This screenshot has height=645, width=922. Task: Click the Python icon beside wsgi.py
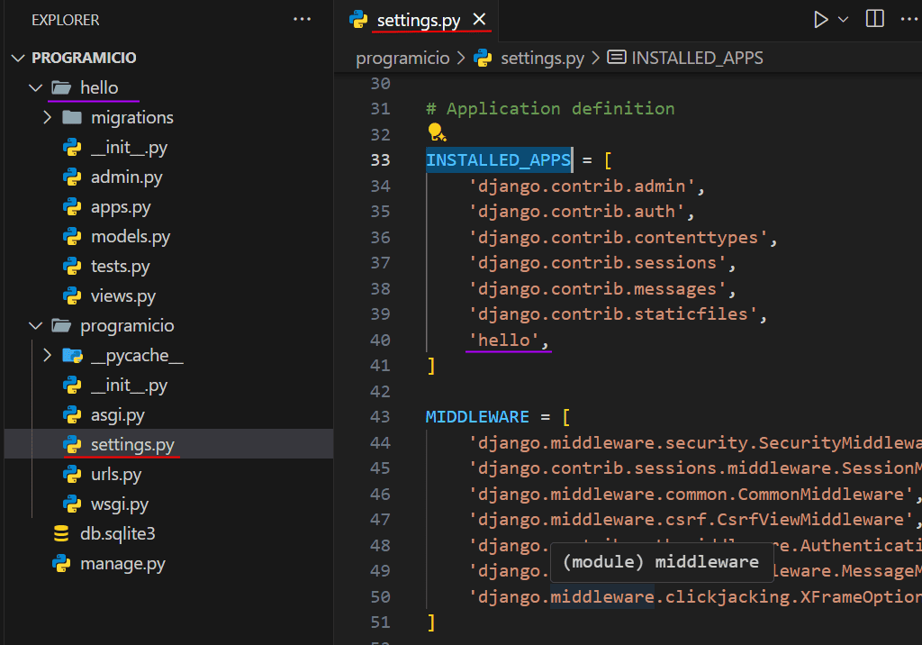72,504
